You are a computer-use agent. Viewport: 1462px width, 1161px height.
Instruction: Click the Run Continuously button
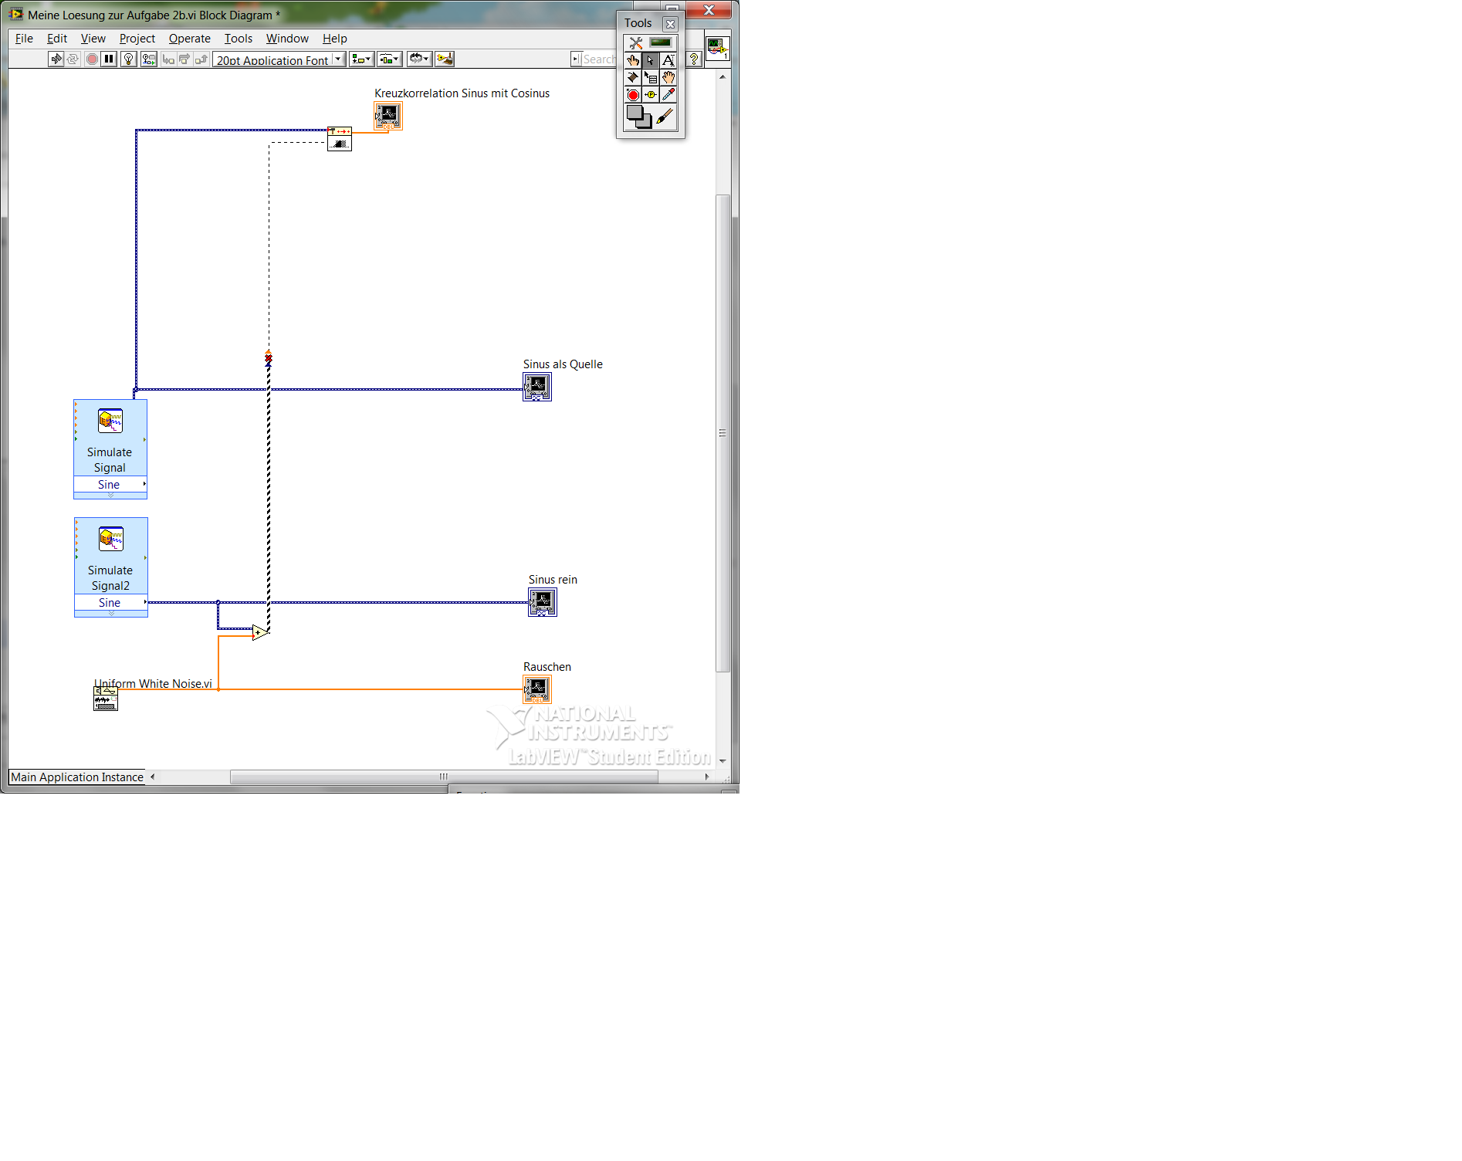point(73,59)
